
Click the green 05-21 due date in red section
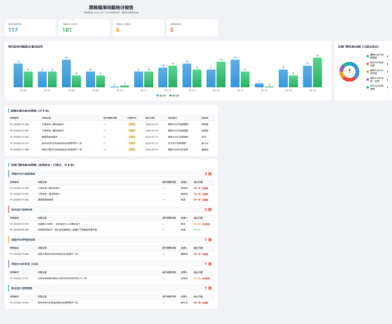tap(197, 230)
